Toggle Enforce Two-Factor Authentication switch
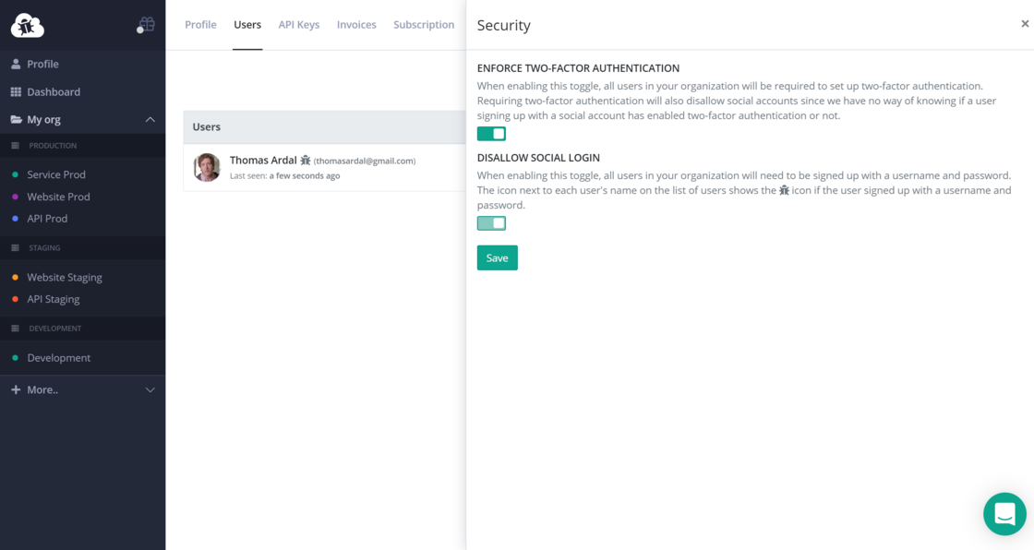The image size is (1034, 550). pos(491,134)
